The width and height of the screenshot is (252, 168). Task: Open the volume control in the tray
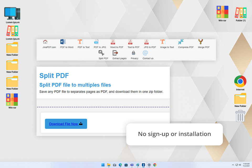click(x=240, y=165)
